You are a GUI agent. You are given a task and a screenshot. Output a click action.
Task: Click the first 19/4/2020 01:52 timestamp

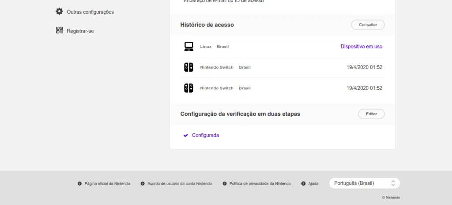(364, 67)
